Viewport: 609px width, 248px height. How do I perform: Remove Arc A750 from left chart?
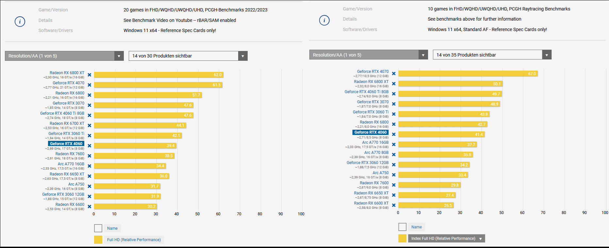pyautogui.click(x=90, y=186)
